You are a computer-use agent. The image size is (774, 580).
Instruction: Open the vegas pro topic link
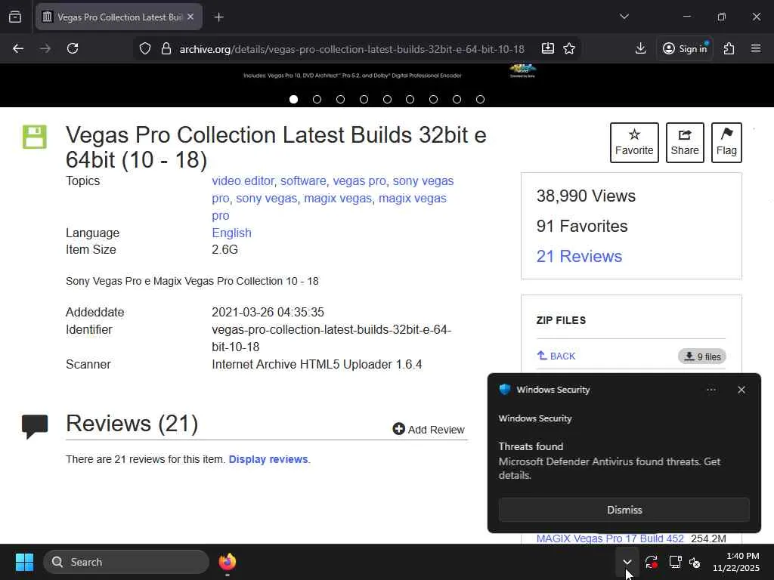pos(359,181)
